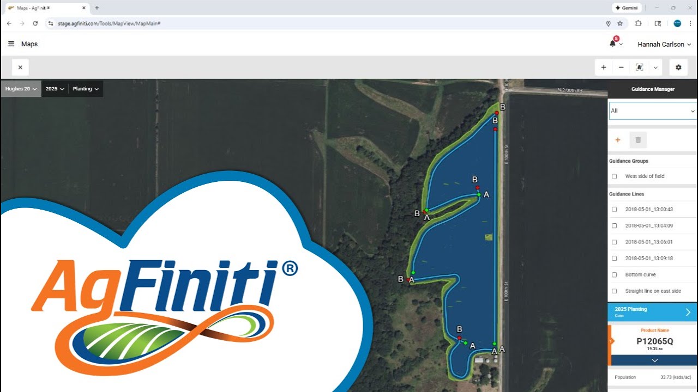Check guidance line 2018-05-01_13:09:18
Viewport: 698px width, 392px height.
click(x=615, y=258)
